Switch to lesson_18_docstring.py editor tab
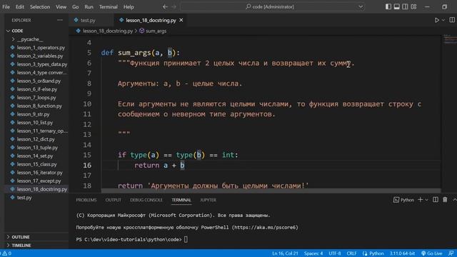The height and width of the screenshot is (257, 457). [x=151, y=20]
